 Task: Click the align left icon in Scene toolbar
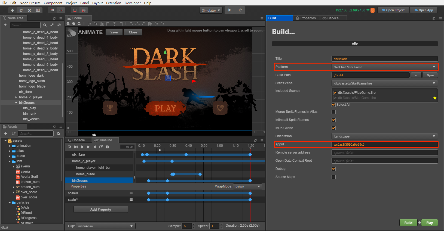[x=108, y=24]
